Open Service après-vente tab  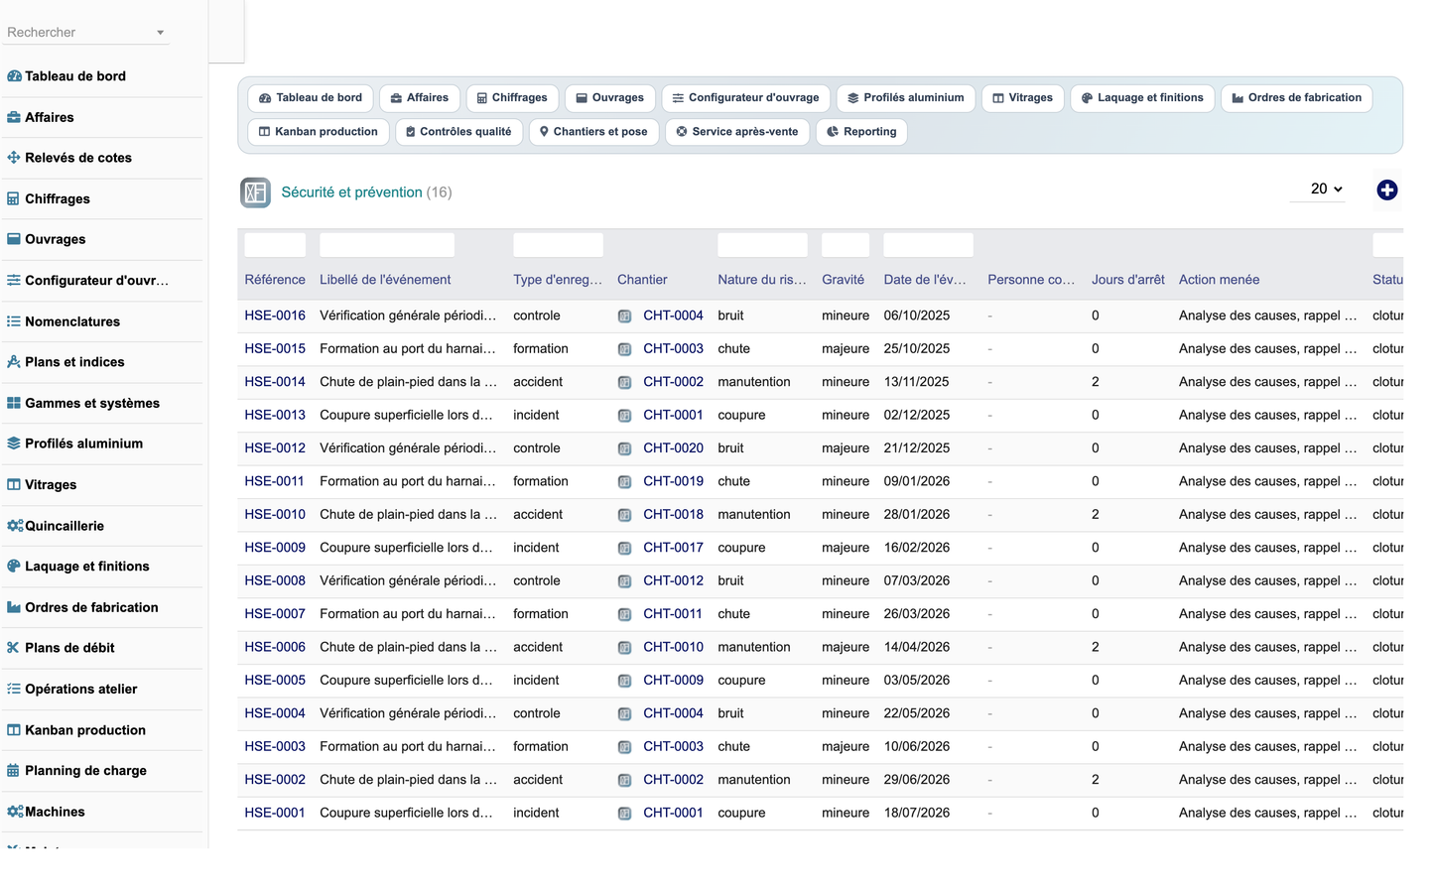click(x=737, y=132)
